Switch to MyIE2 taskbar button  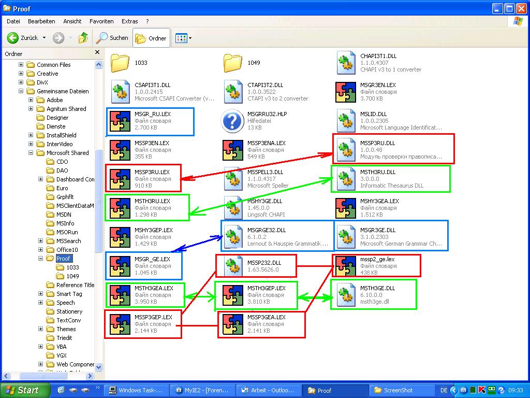[x=202, y=390]
